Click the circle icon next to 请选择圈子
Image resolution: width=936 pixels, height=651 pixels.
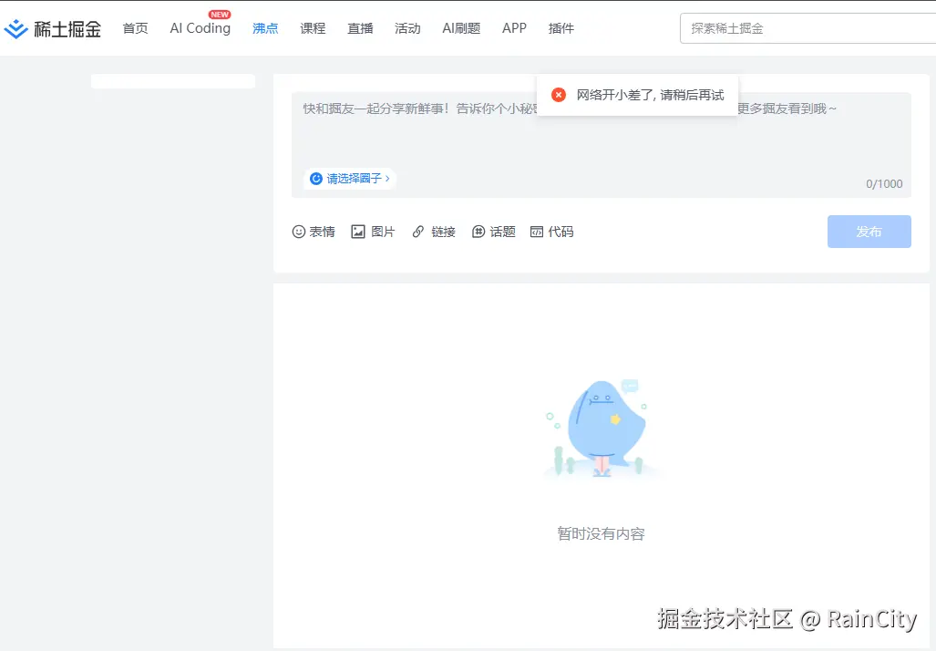(315, 179)
